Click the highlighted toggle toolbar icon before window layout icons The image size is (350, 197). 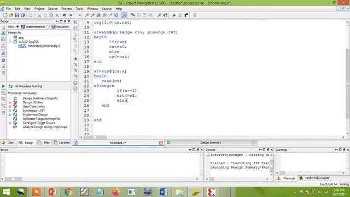click(x=124, y=15)
